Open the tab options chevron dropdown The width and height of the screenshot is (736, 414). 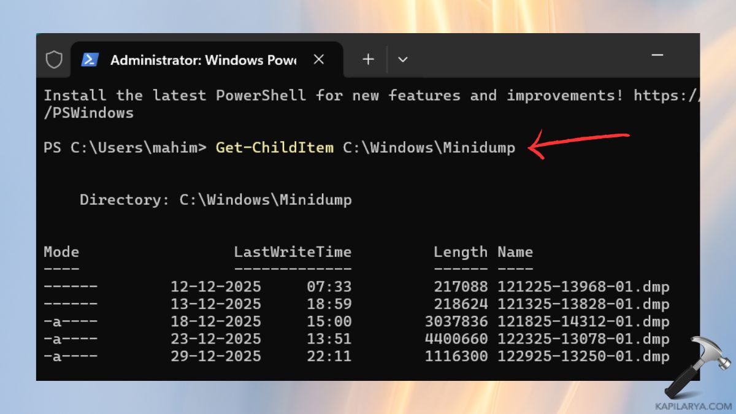click(x=403, y=59)
